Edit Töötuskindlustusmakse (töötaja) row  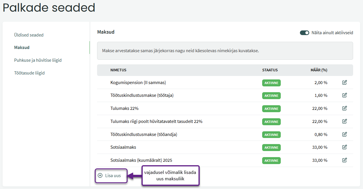point(344,95)
